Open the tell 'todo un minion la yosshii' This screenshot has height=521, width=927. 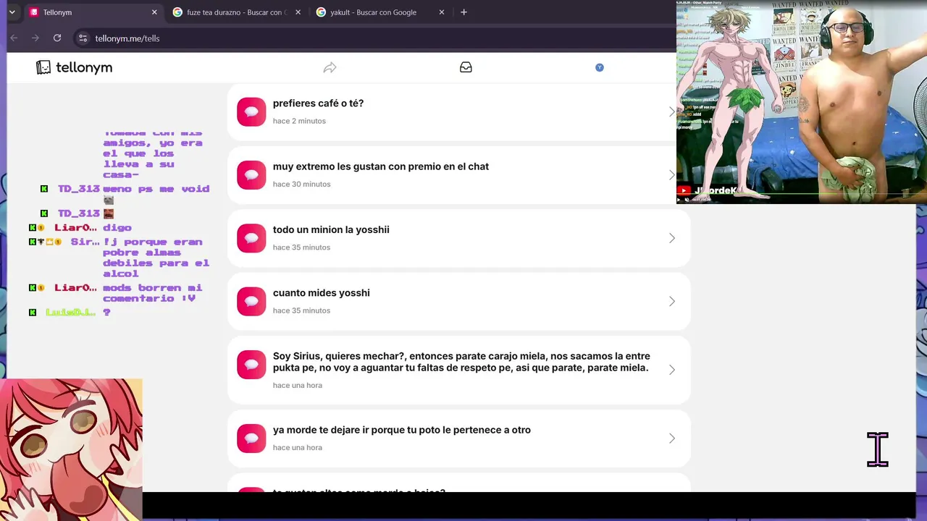click(458, 238)
